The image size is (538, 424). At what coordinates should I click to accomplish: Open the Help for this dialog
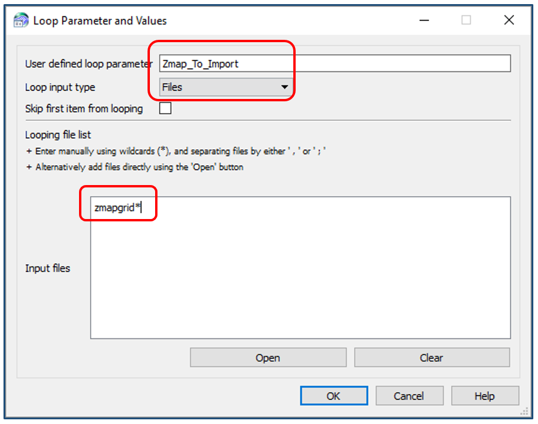[x=485, y=396]
